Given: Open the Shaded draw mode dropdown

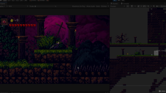Looking at the screenshot, I should [x=117, y=6].
